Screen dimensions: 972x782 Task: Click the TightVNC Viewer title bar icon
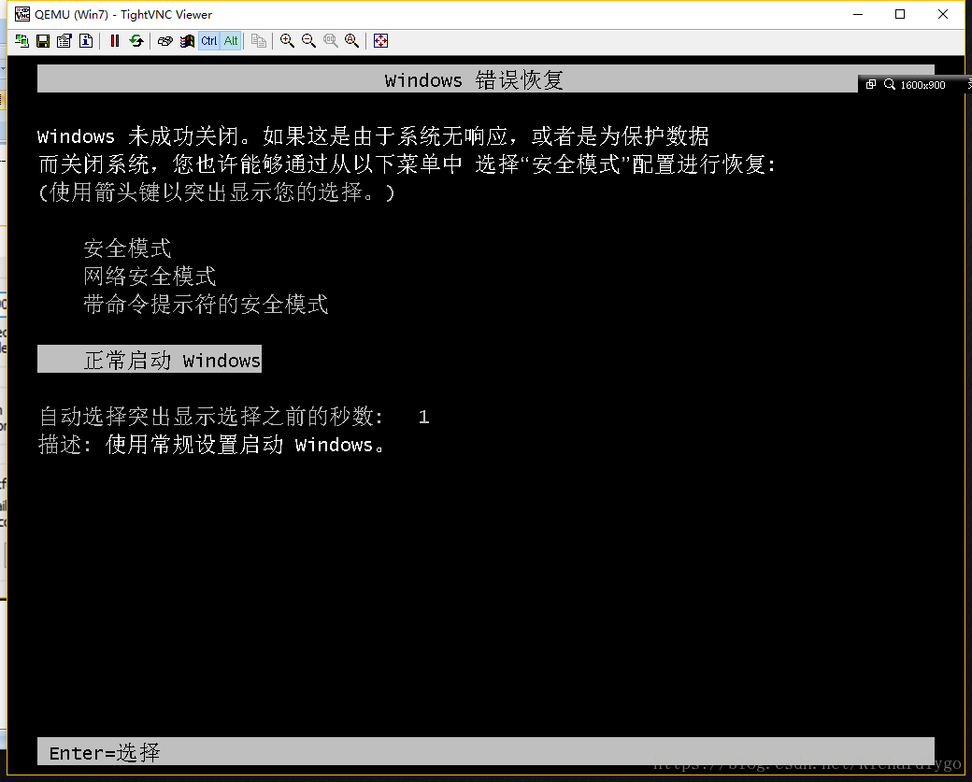pyautogui.click(x=22, y=14)
